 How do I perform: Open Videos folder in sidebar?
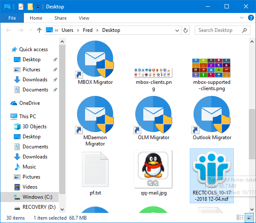[x=30, y=187]
